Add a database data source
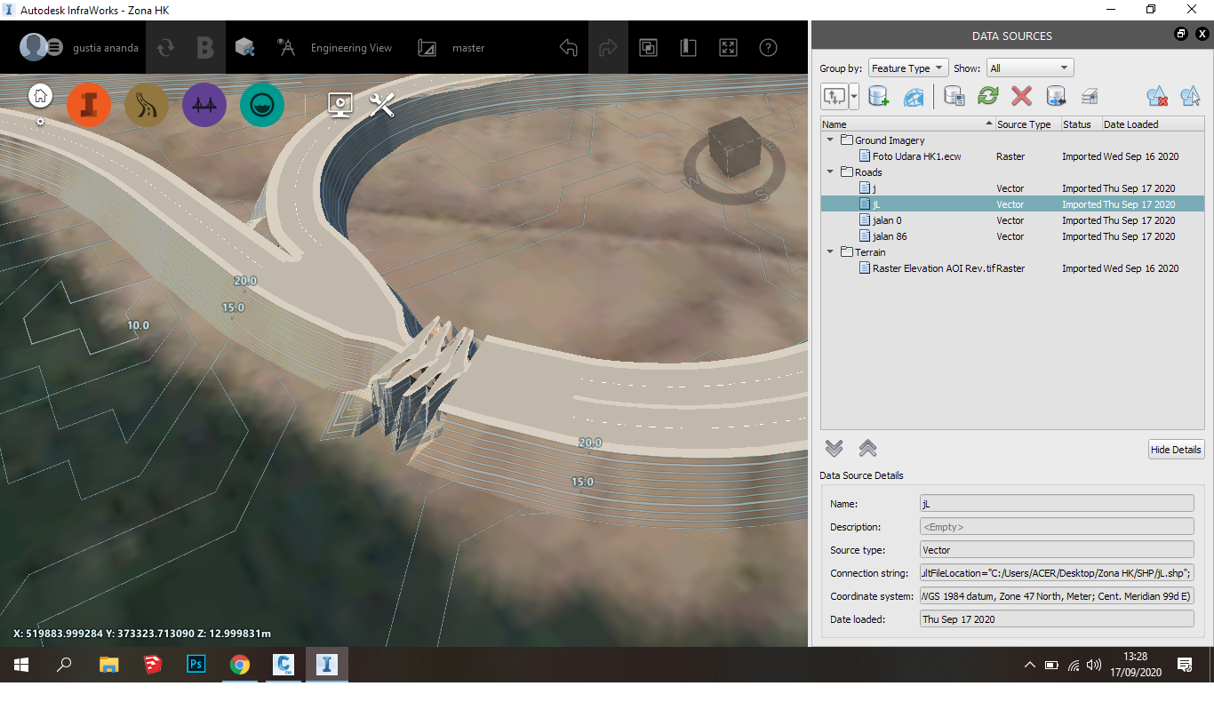The height and width of the screenshot is (718, 1214). click(x=878, y=96)
